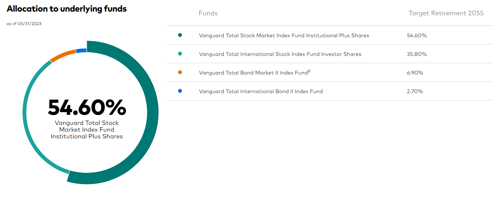The image size is (493, 200).
Task: Open Vanguard Total Bond Market II Index Fund
Action: (253, 73)
